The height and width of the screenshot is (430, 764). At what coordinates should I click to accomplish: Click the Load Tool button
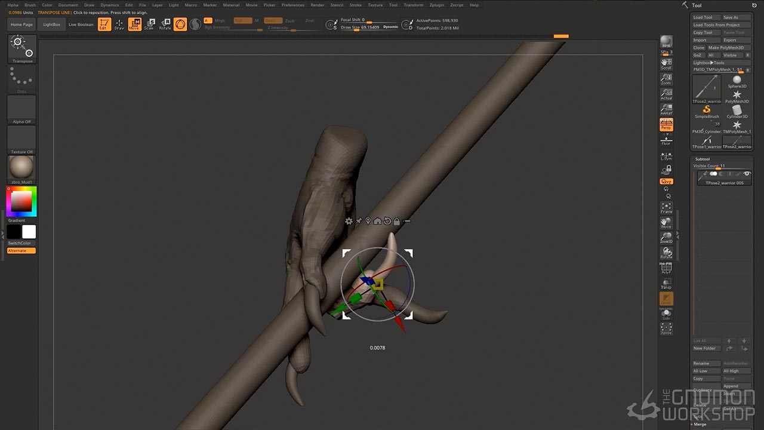(703, 17)
